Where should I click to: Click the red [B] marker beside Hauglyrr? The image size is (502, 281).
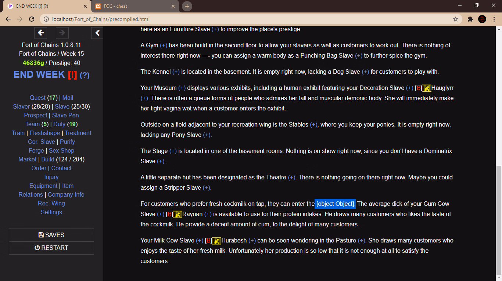(x=418, y=88)
